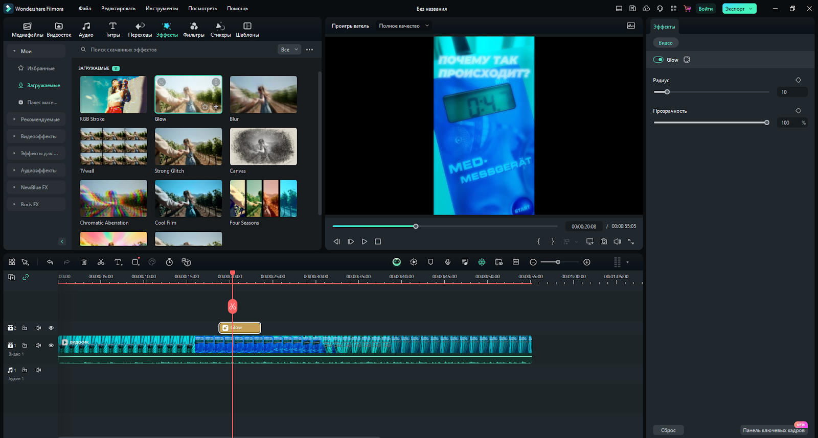This screenshot has height=438, width=818.
Task: Click the undo arrow in timeline toolbar
Action: tap(50, 262)
